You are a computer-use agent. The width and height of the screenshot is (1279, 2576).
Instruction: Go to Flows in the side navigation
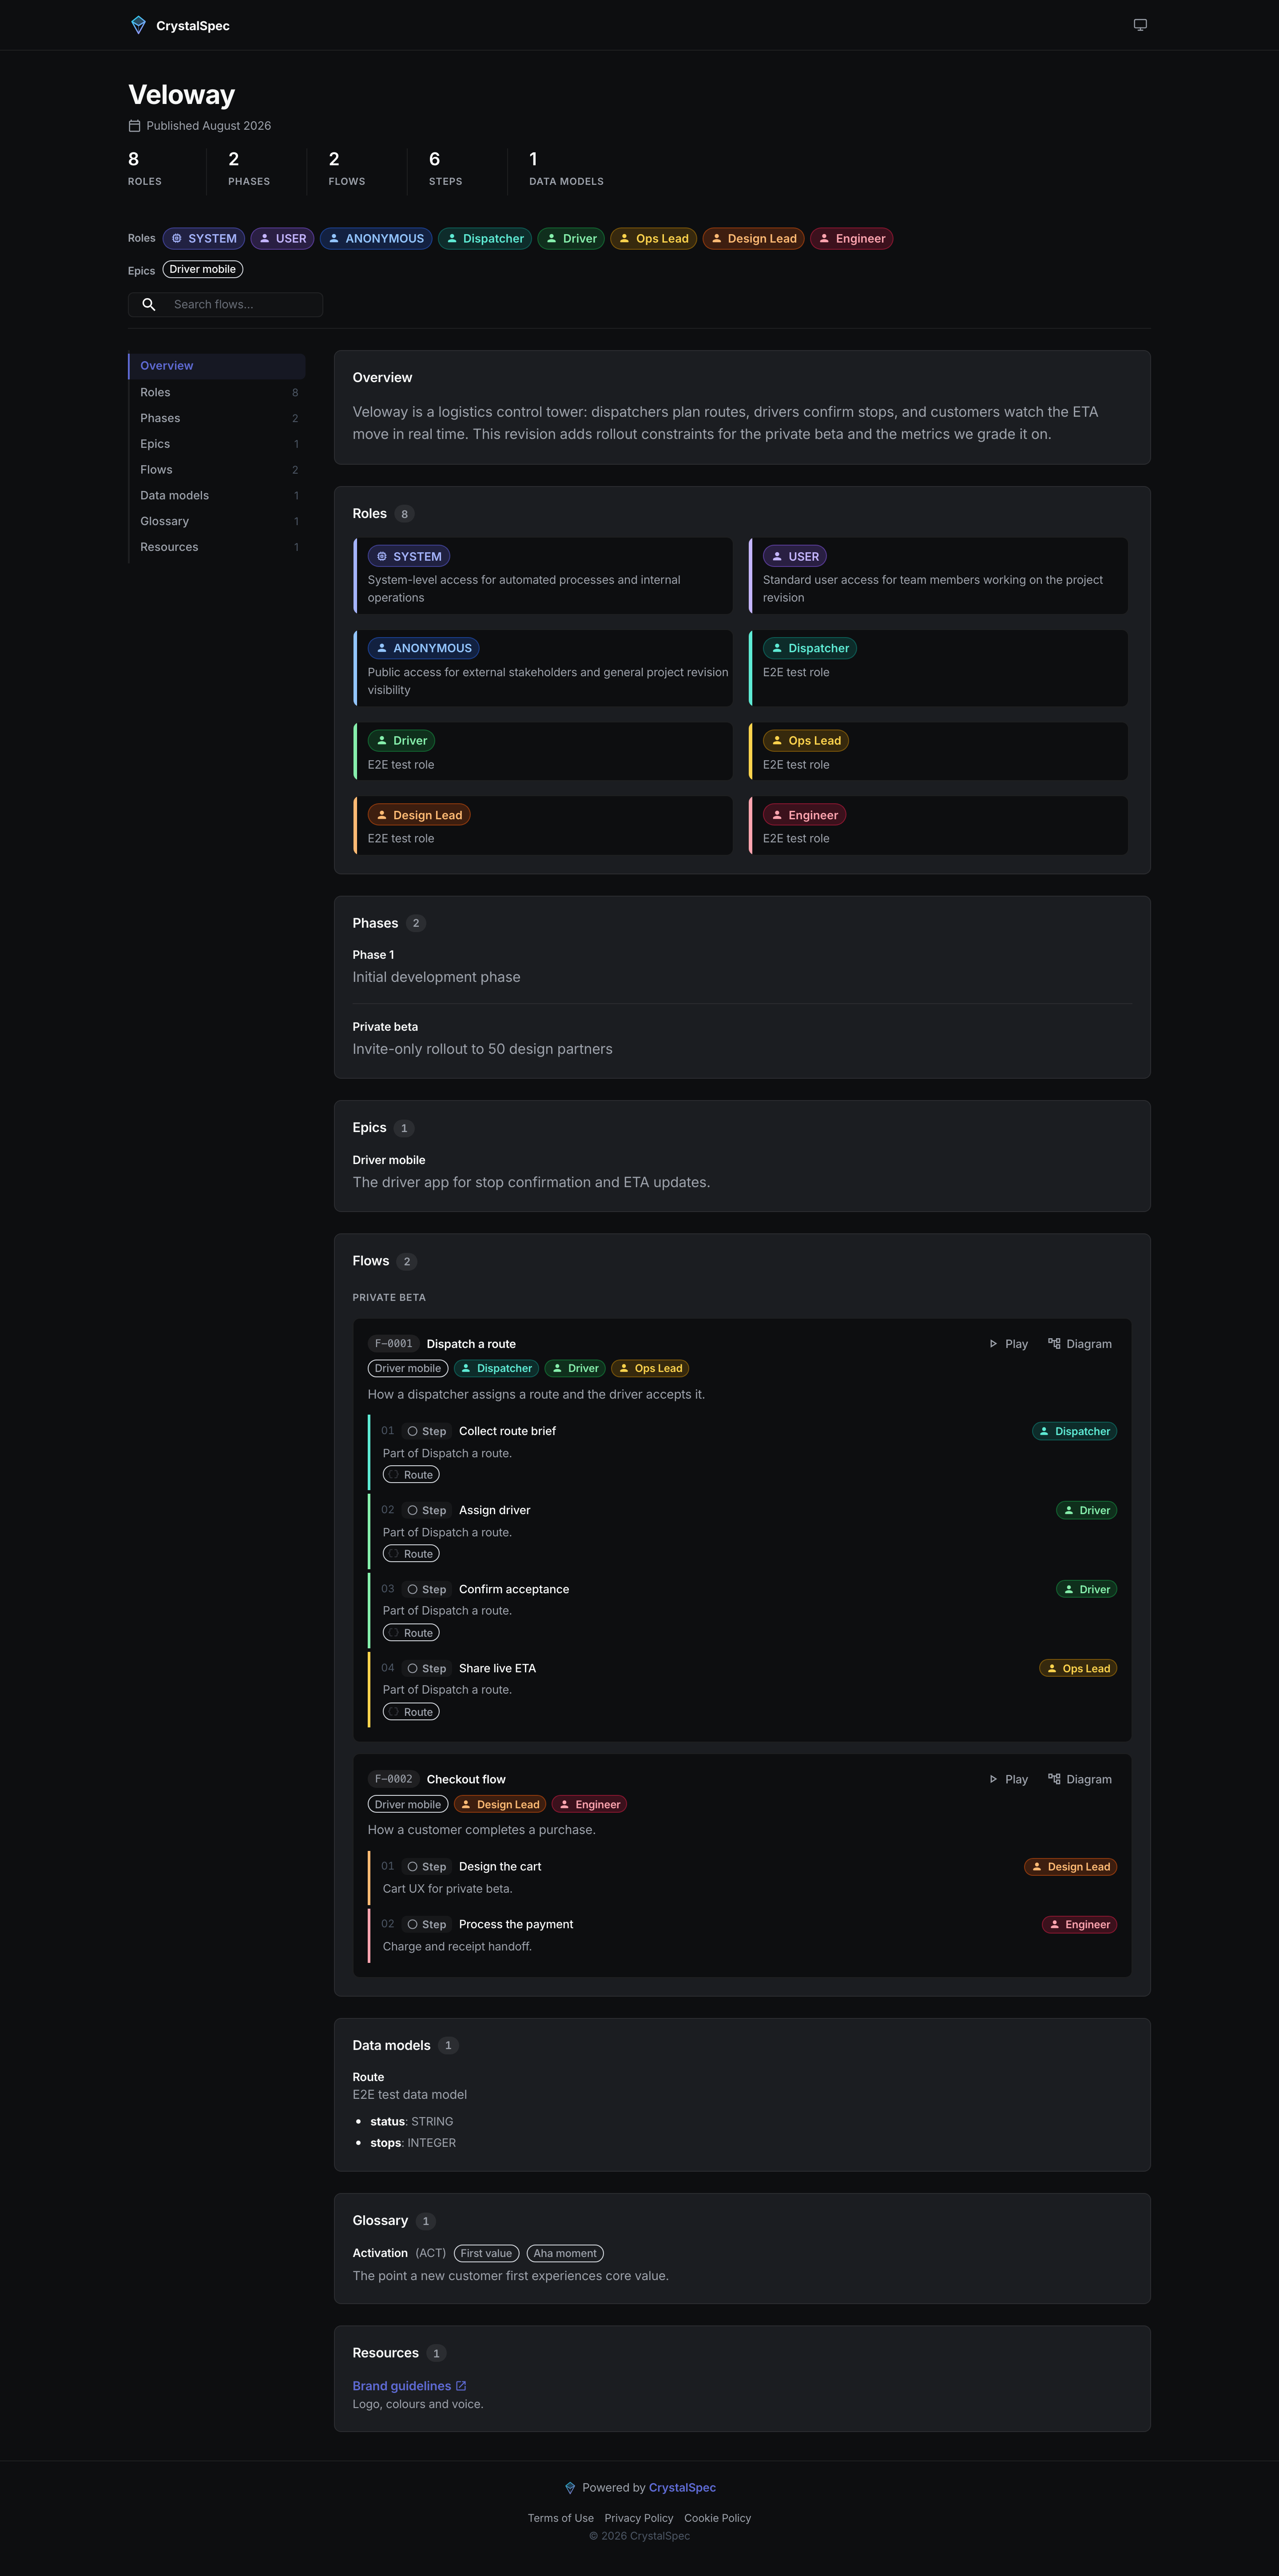(x=217, y=470)
